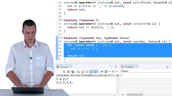Click console output line '1,2.5,3,4,'
Viewport: 172px width, 96px height.
(64, 82)
